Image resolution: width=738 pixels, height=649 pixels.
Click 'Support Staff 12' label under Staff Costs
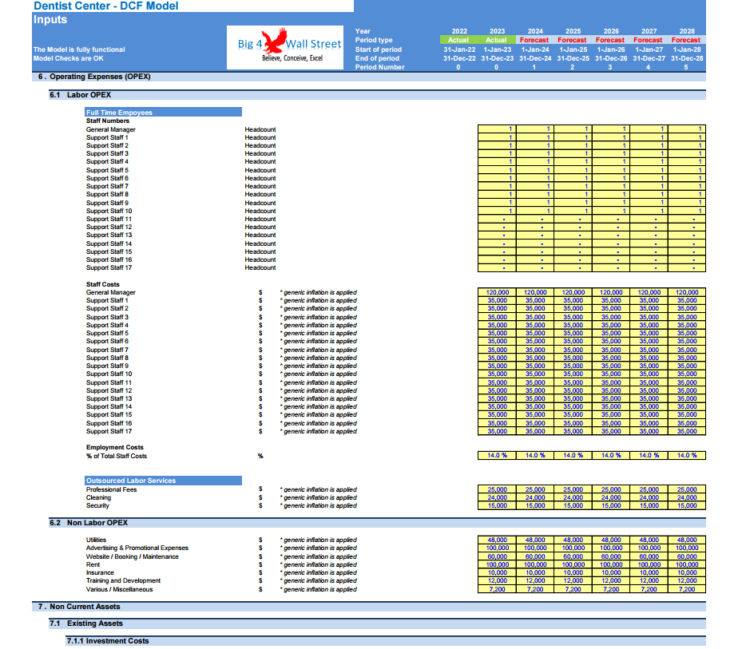click(x=109, y=390)
